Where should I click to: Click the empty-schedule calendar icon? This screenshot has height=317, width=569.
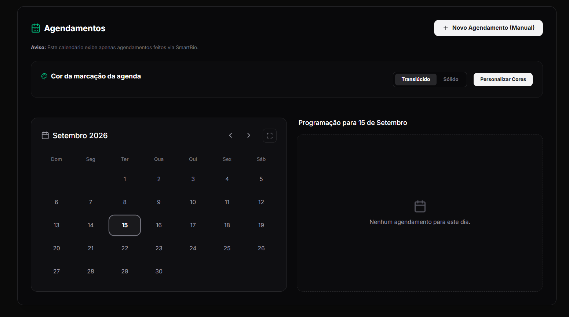click(x=420, y=206)
